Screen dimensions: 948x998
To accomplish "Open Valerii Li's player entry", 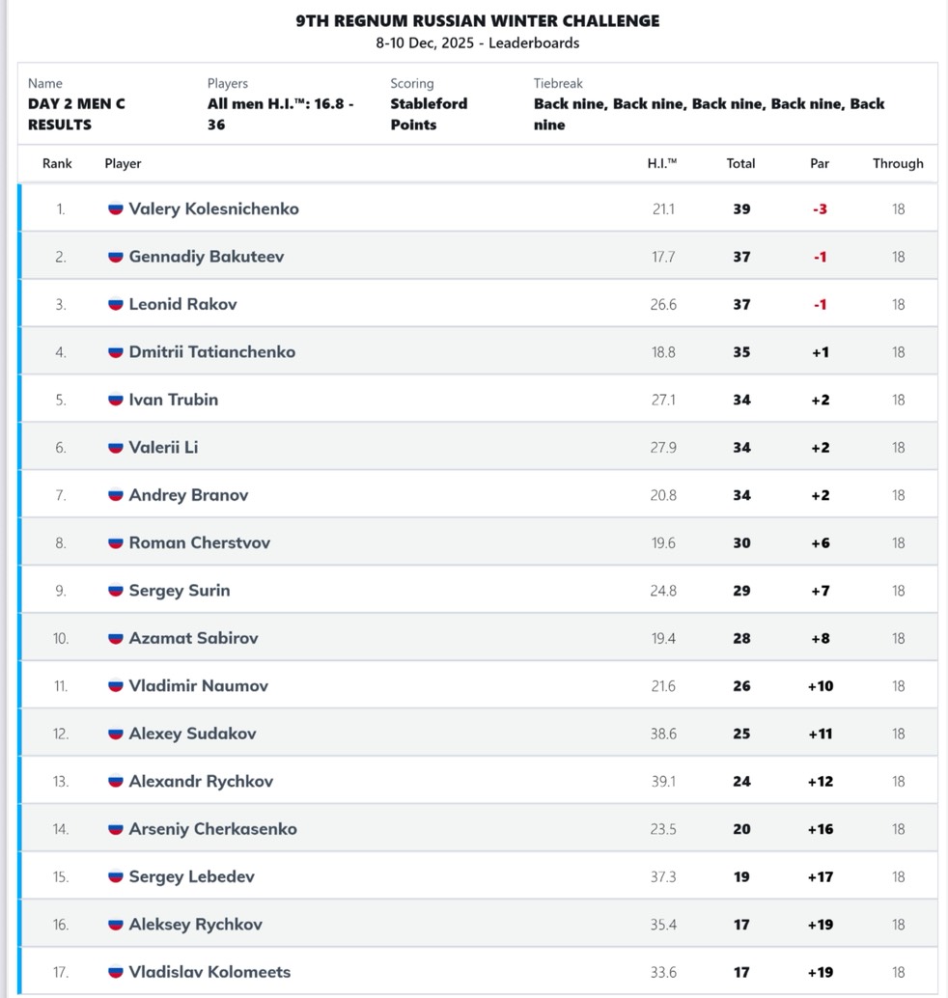I will click(x=163, y=448).
